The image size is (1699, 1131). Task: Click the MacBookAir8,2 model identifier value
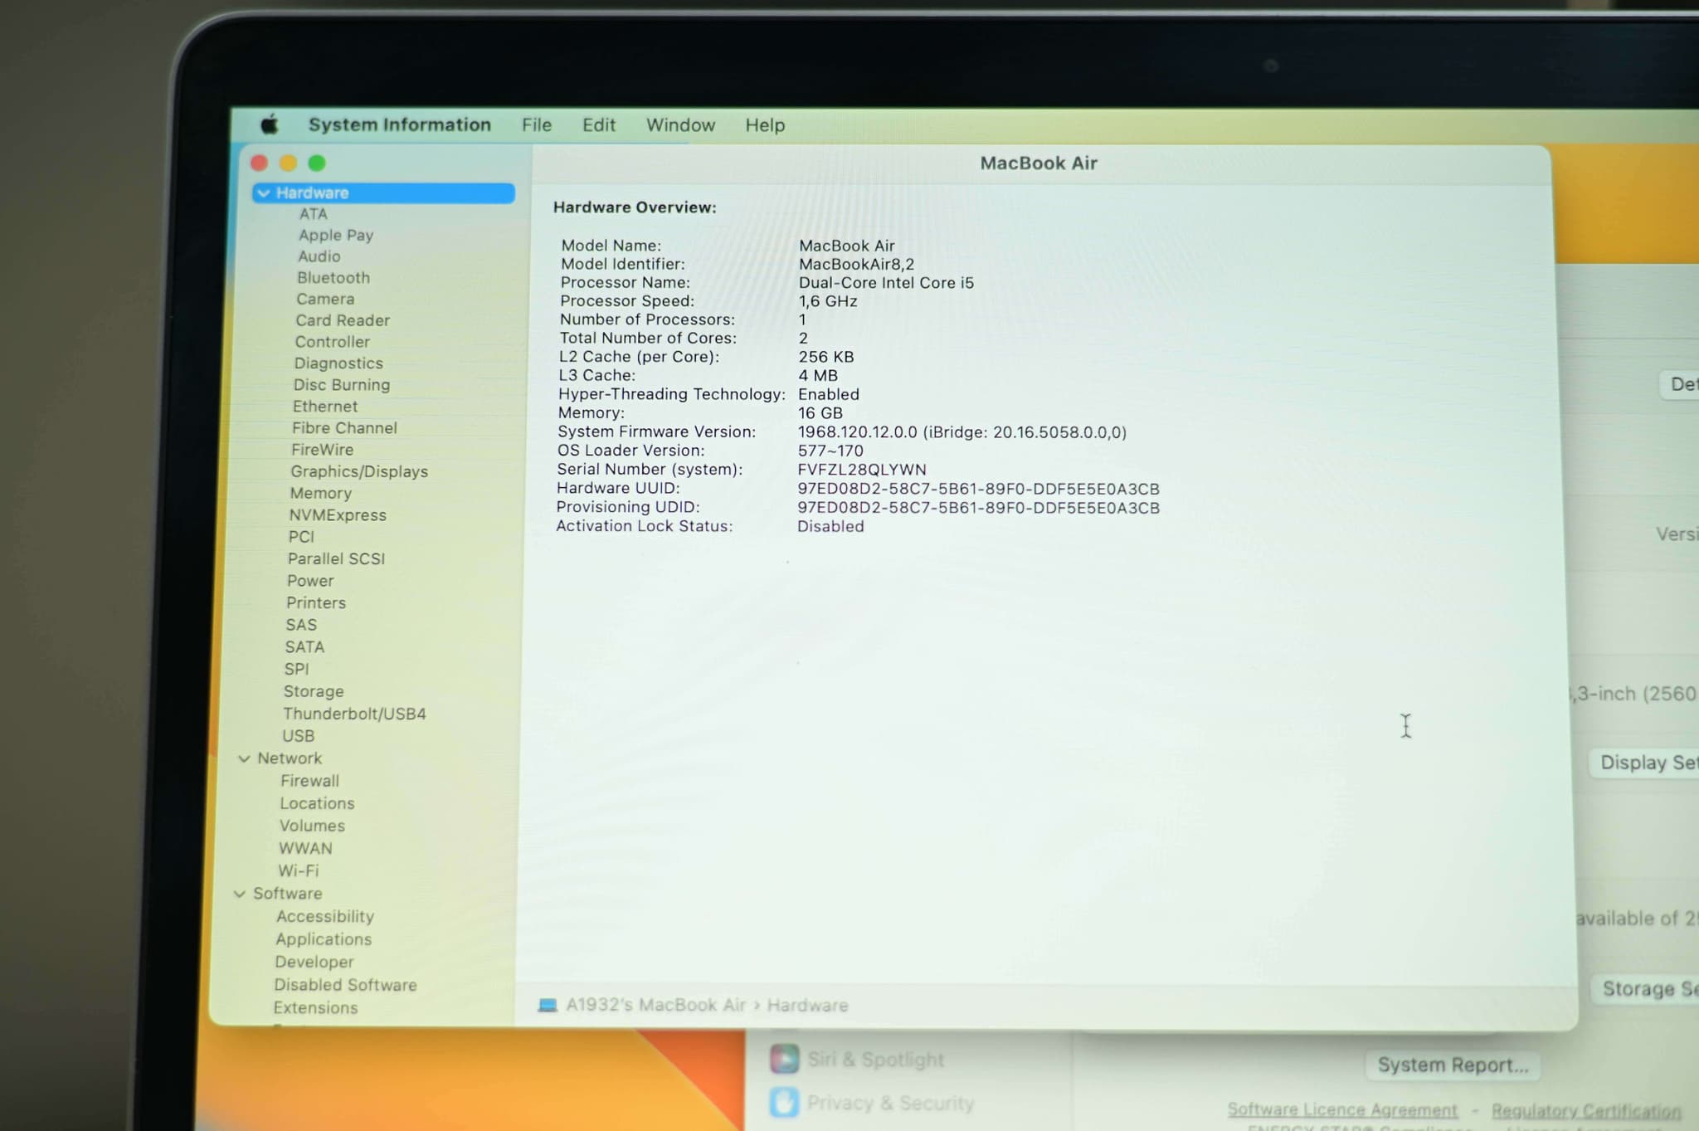pos(856,265)
